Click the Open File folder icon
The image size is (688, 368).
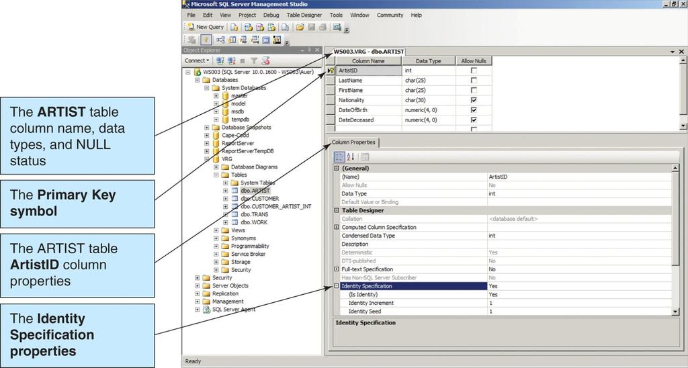300,27
